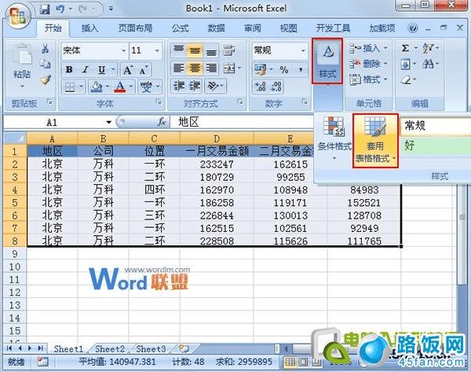471x372 pixels.
Task: Switch to the 插入 ribbon tab
Action: (89, 28)
